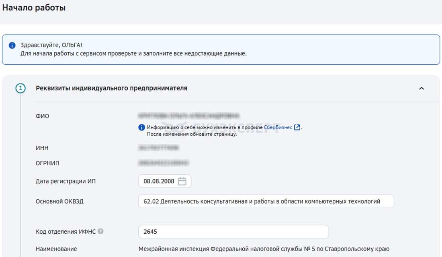Click the blurred ФИО value
This screenshot has height=257, width=442.
(189, 116)
